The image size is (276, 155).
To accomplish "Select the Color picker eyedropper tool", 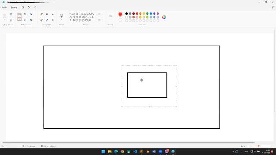I will point(47,20).
